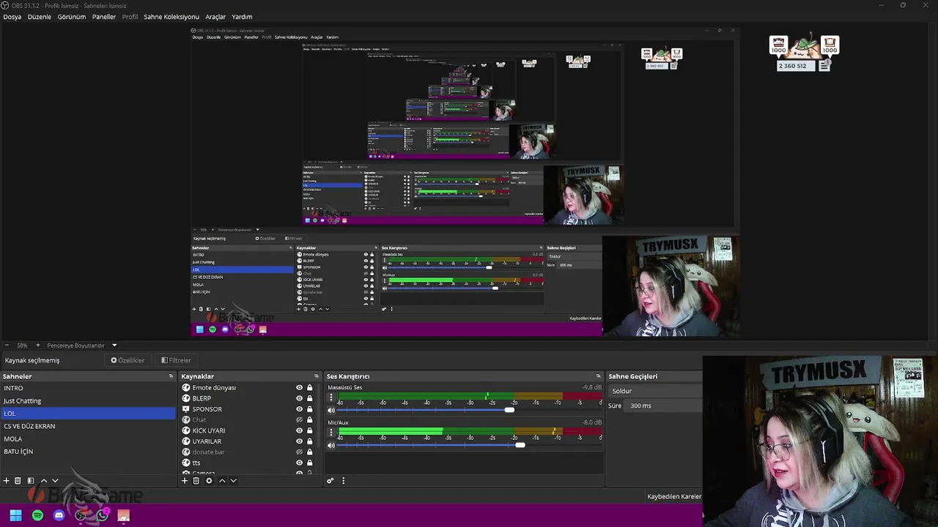
Task: Add a new scene with plus icon
Action: click(6, 481)
